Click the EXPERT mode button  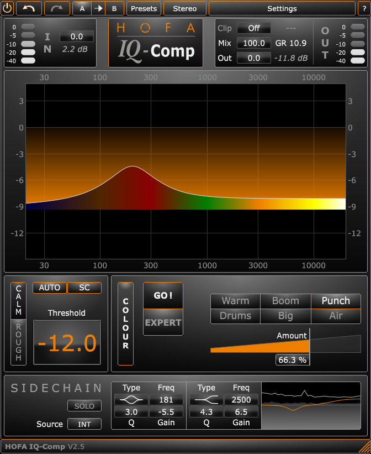point(163,322)
